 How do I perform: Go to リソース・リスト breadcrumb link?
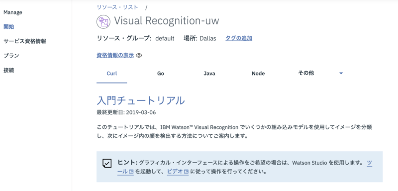click(117, 7)
